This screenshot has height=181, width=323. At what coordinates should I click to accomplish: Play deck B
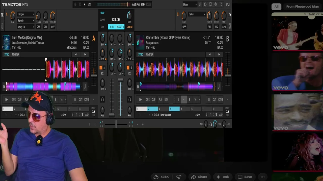(x=140, y=100)
